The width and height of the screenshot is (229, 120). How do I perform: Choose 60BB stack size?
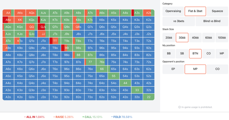tap(209, 38)
